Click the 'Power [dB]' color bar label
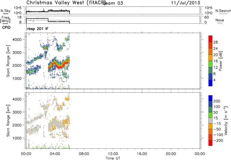Image resolution: width=231 pixels, height=160 pixels. tap(220, 61)
